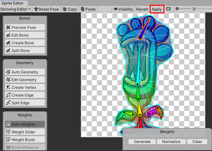The height and width of the screenshot is (151, 212).
Task: Select the Create Edge tool
Action: pos(25,95)
